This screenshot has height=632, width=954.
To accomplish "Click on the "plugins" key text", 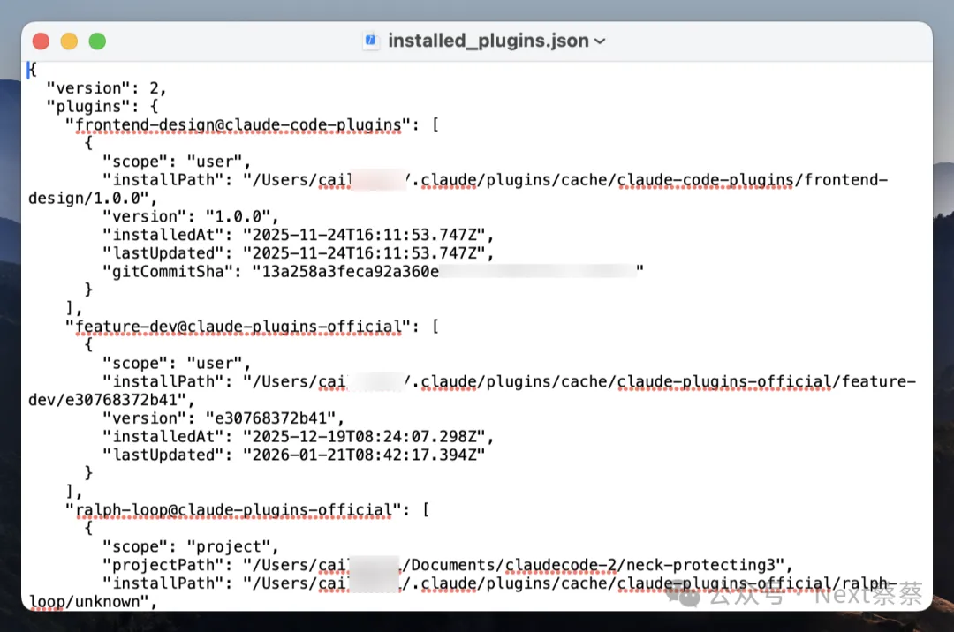I will pyautogui.click(x=84, y=107).
